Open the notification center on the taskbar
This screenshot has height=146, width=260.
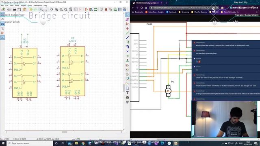(x=256, y=143)
